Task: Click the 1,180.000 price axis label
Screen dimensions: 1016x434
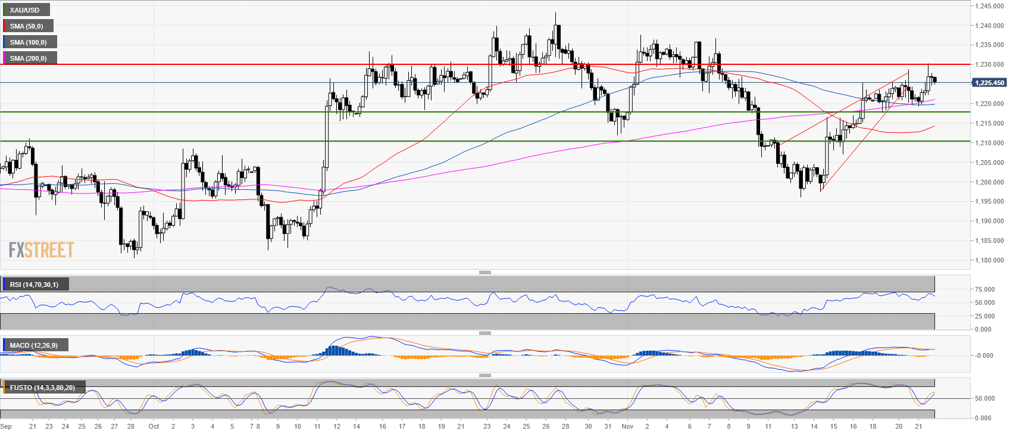Action: (989, 260)
